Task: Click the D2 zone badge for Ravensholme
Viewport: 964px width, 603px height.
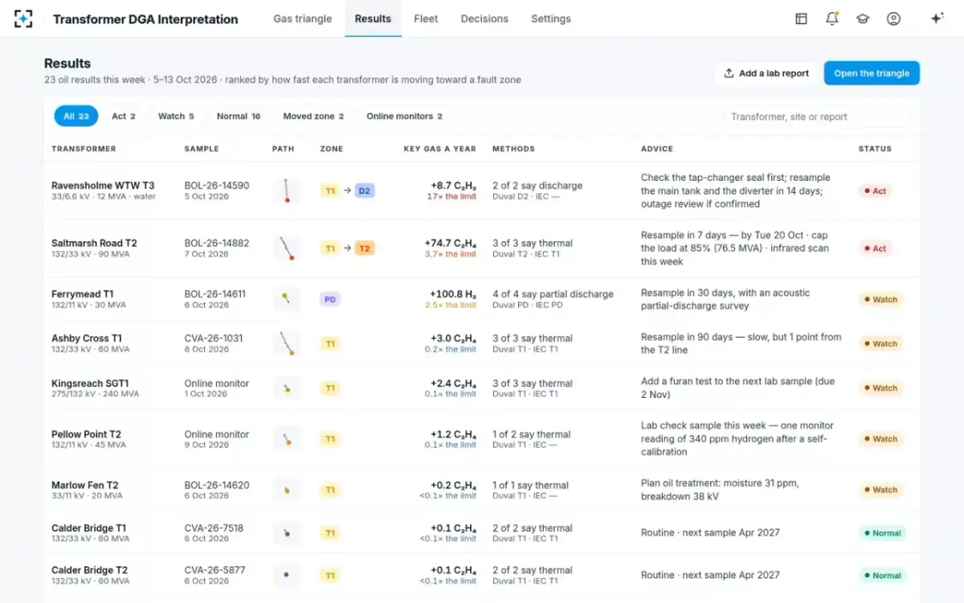Action: (x=365, y=191)
